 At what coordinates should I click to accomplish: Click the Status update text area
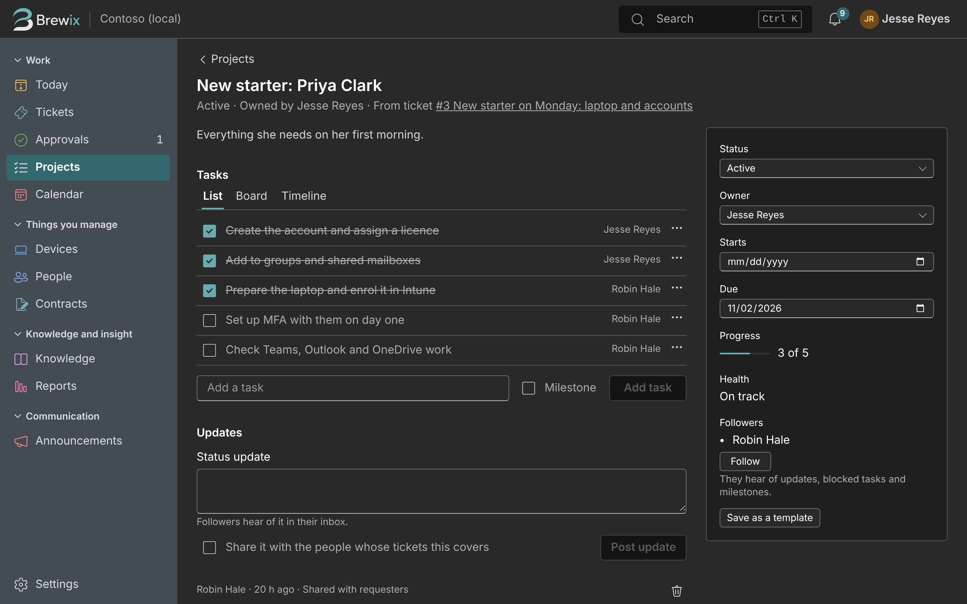pyautogui.click(x=442, y=491)
